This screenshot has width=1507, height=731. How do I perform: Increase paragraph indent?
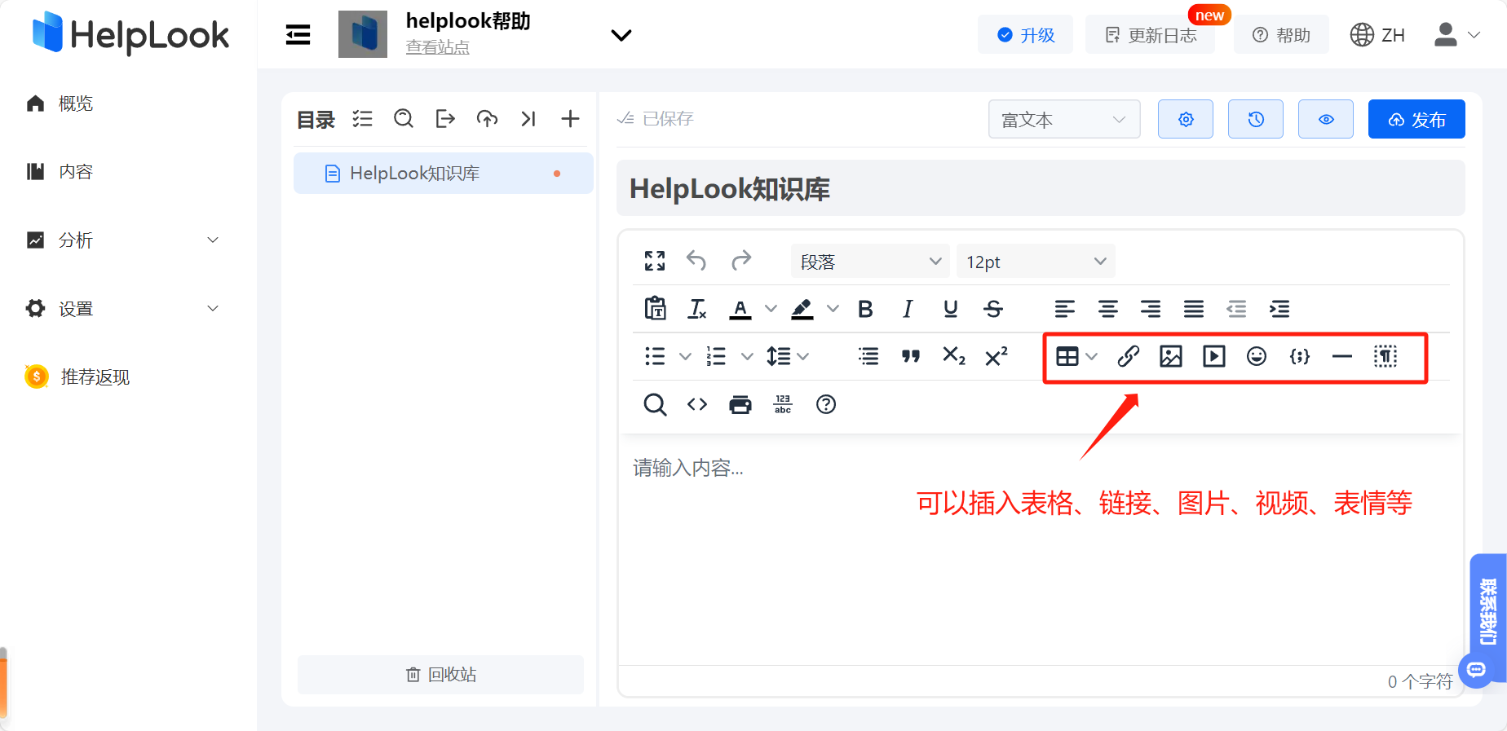coord(1279,309)
